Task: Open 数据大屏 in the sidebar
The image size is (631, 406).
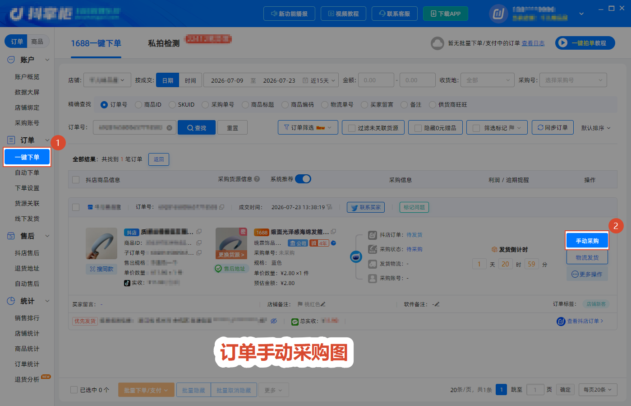Action: pos(27,92)
